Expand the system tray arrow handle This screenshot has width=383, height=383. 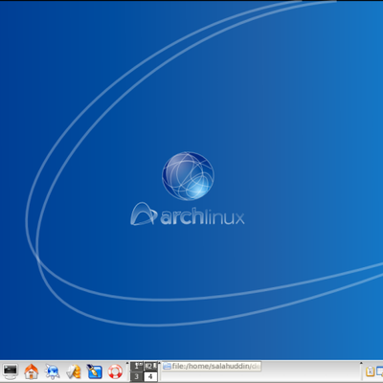[361, 364]
